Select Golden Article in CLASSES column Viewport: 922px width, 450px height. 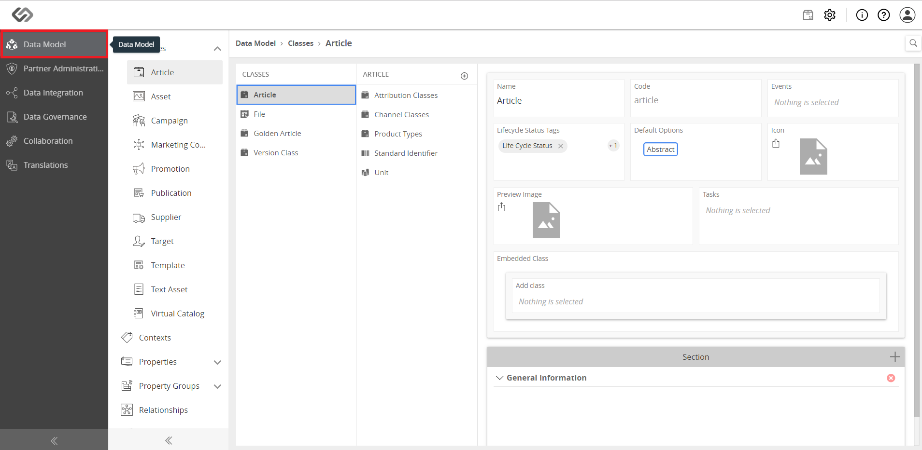pyautogui.click(x=296, y=134)
